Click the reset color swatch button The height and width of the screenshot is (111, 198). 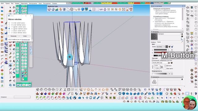pos(165,68)
